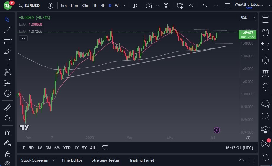Toggle lock all drawing tools
272x166 pixels.
click(x=8, y=154)
